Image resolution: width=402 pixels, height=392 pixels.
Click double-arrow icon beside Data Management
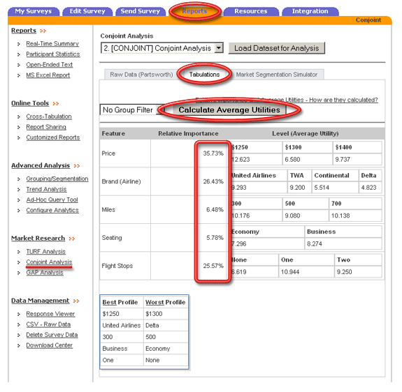[76, 301]
